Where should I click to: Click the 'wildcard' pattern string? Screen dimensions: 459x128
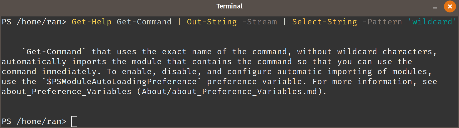click(x=432, y=22)
